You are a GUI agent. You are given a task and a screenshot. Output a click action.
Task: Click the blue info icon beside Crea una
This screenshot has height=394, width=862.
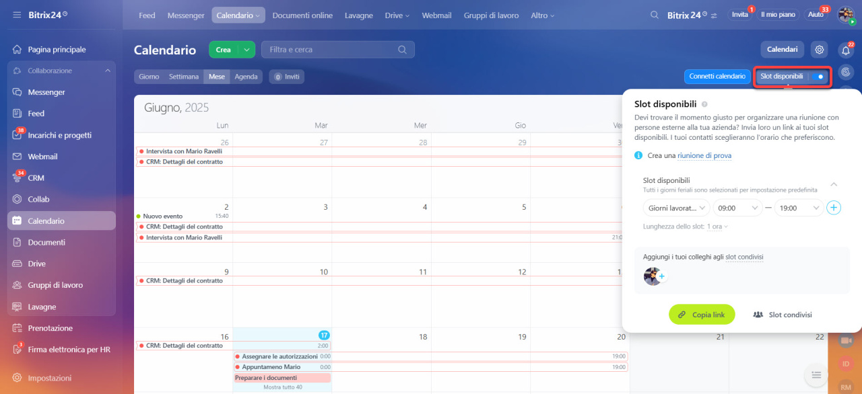pos(638,155)
